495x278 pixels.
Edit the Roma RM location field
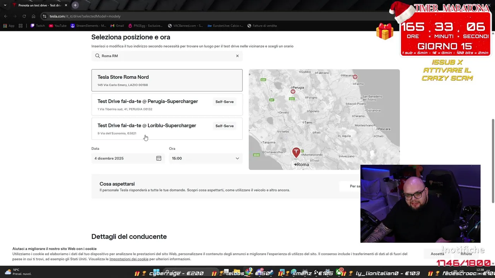[167, 56]
